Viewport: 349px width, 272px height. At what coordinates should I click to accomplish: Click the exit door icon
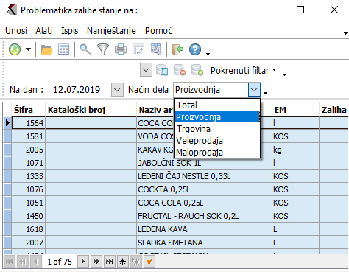coord(177,49)
